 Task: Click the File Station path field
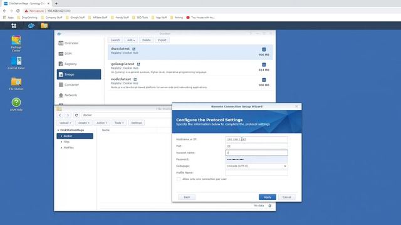pyautogui.click(x=127, y=115)
